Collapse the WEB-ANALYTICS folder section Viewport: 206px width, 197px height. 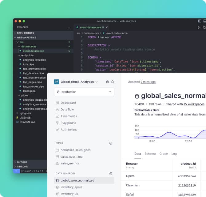pos(43,38)
